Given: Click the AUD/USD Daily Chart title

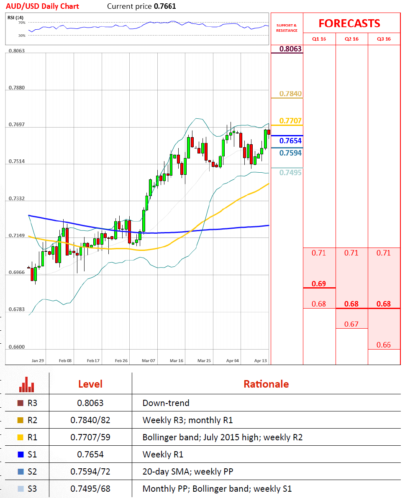Looking at the screenshot, I should click(x=42, y=6).
